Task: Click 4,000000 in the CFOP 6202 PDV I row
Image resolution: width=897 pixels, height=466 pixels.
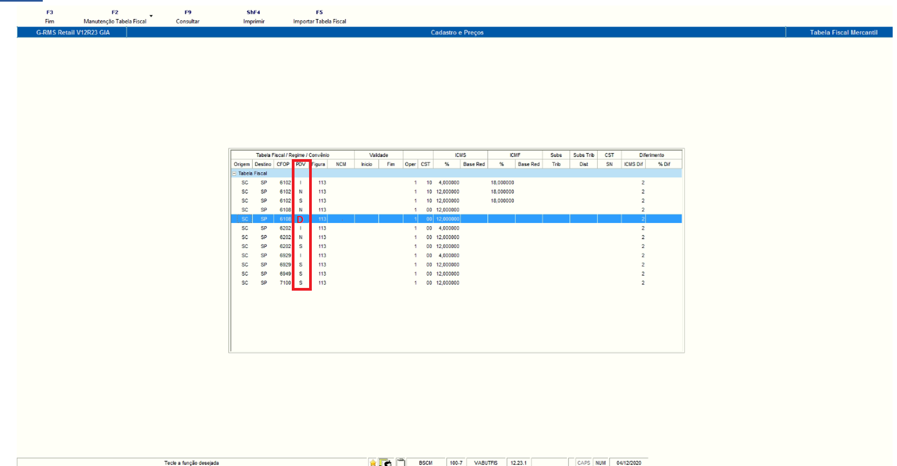Action: pos(449,228)
